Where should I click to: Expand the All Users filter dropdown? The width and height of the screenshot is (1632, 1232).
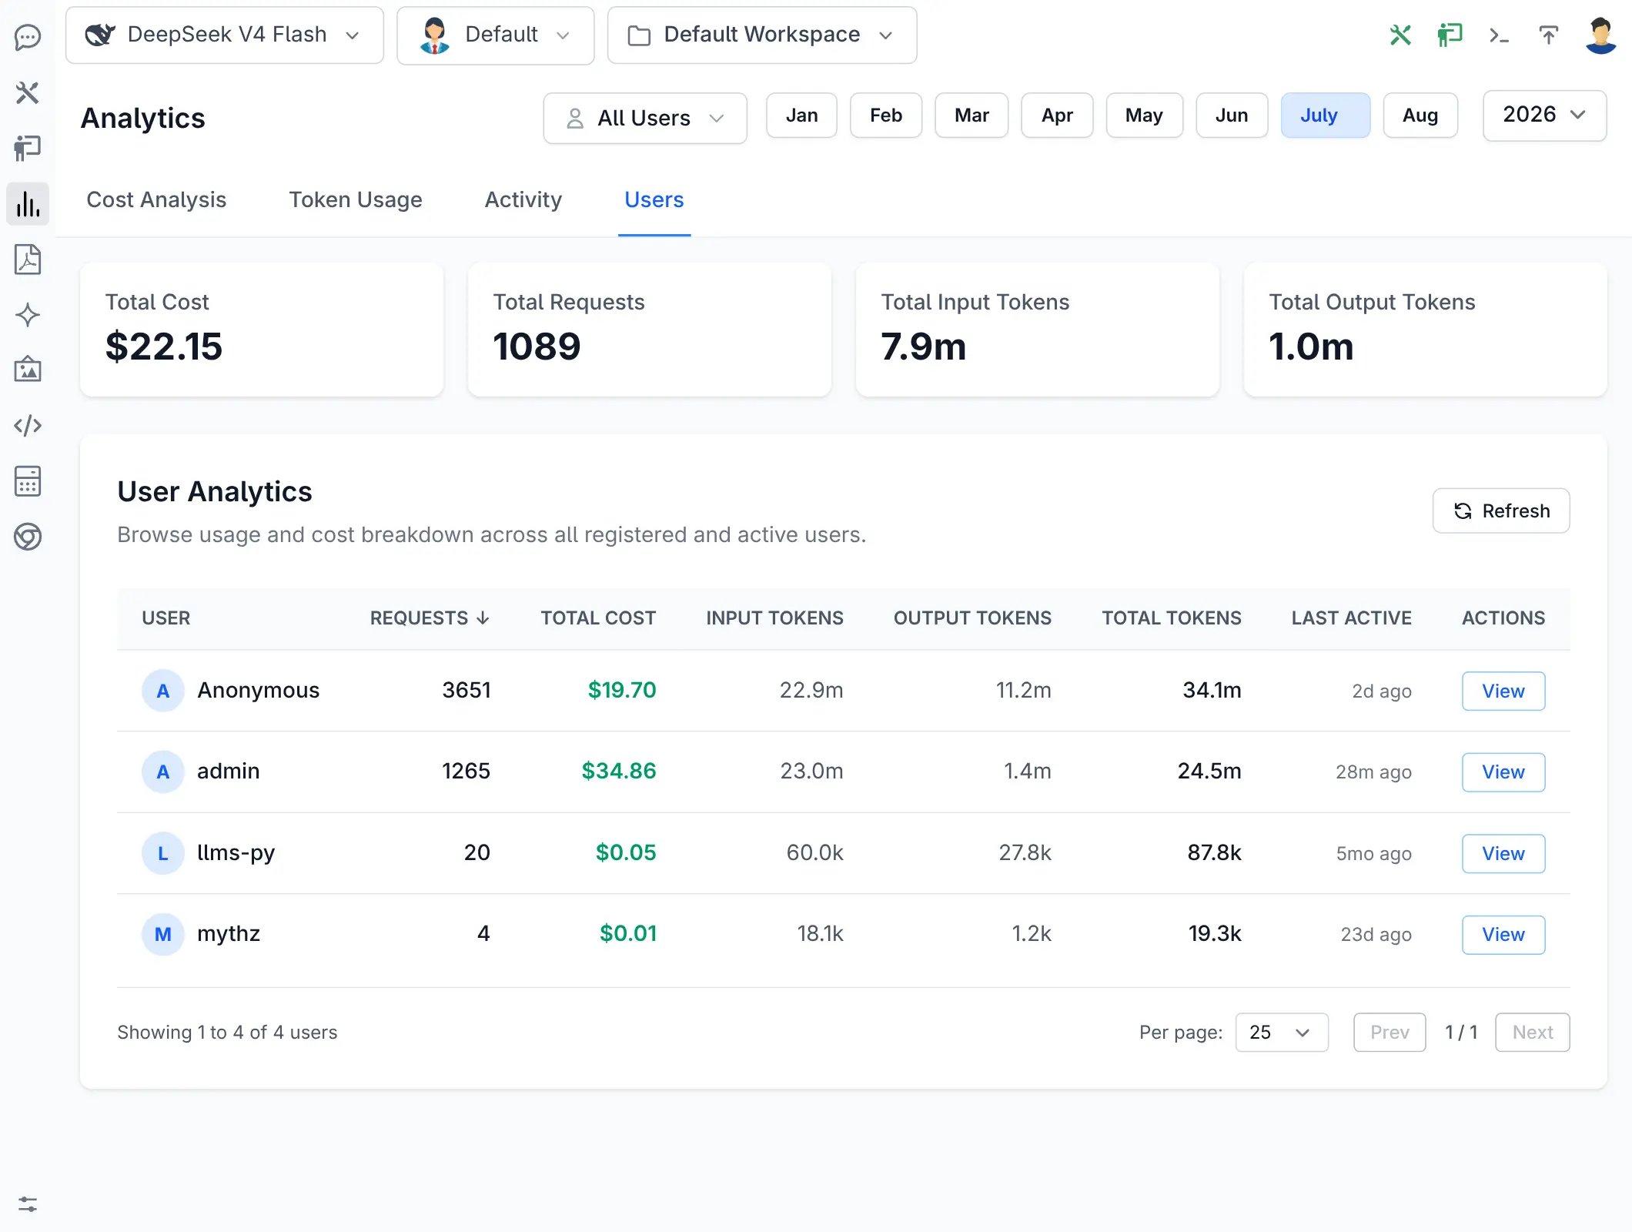coord(645,118)
